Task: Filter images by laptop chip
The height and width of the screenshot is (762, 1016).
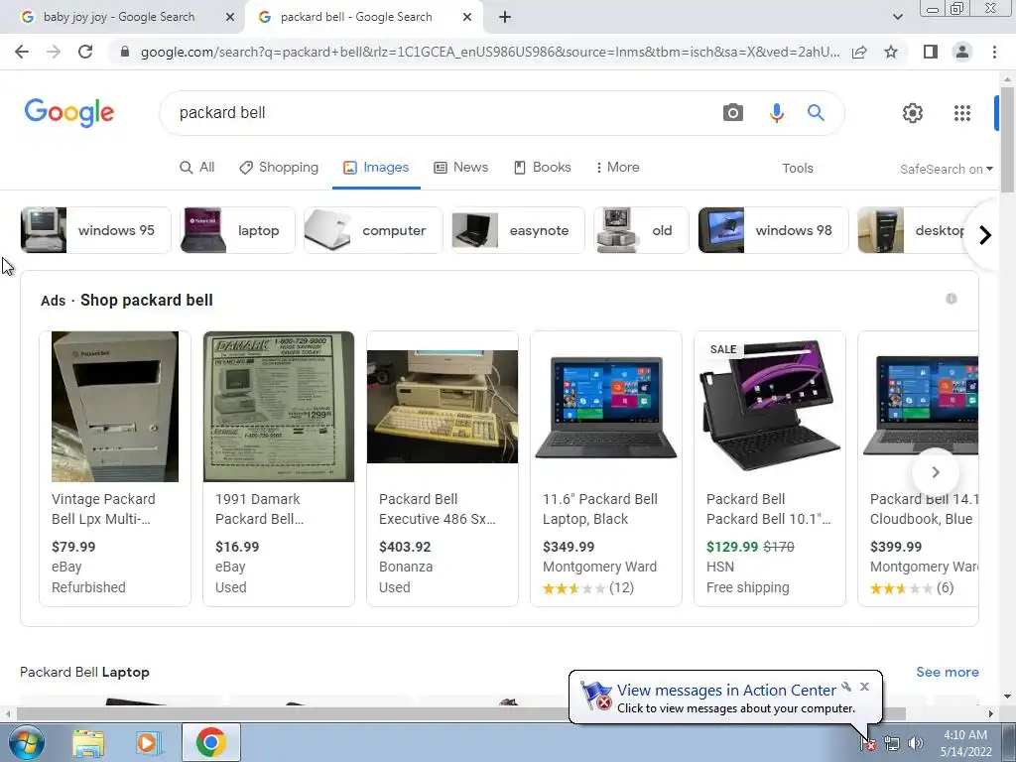Action: click(x=237, y=230)
